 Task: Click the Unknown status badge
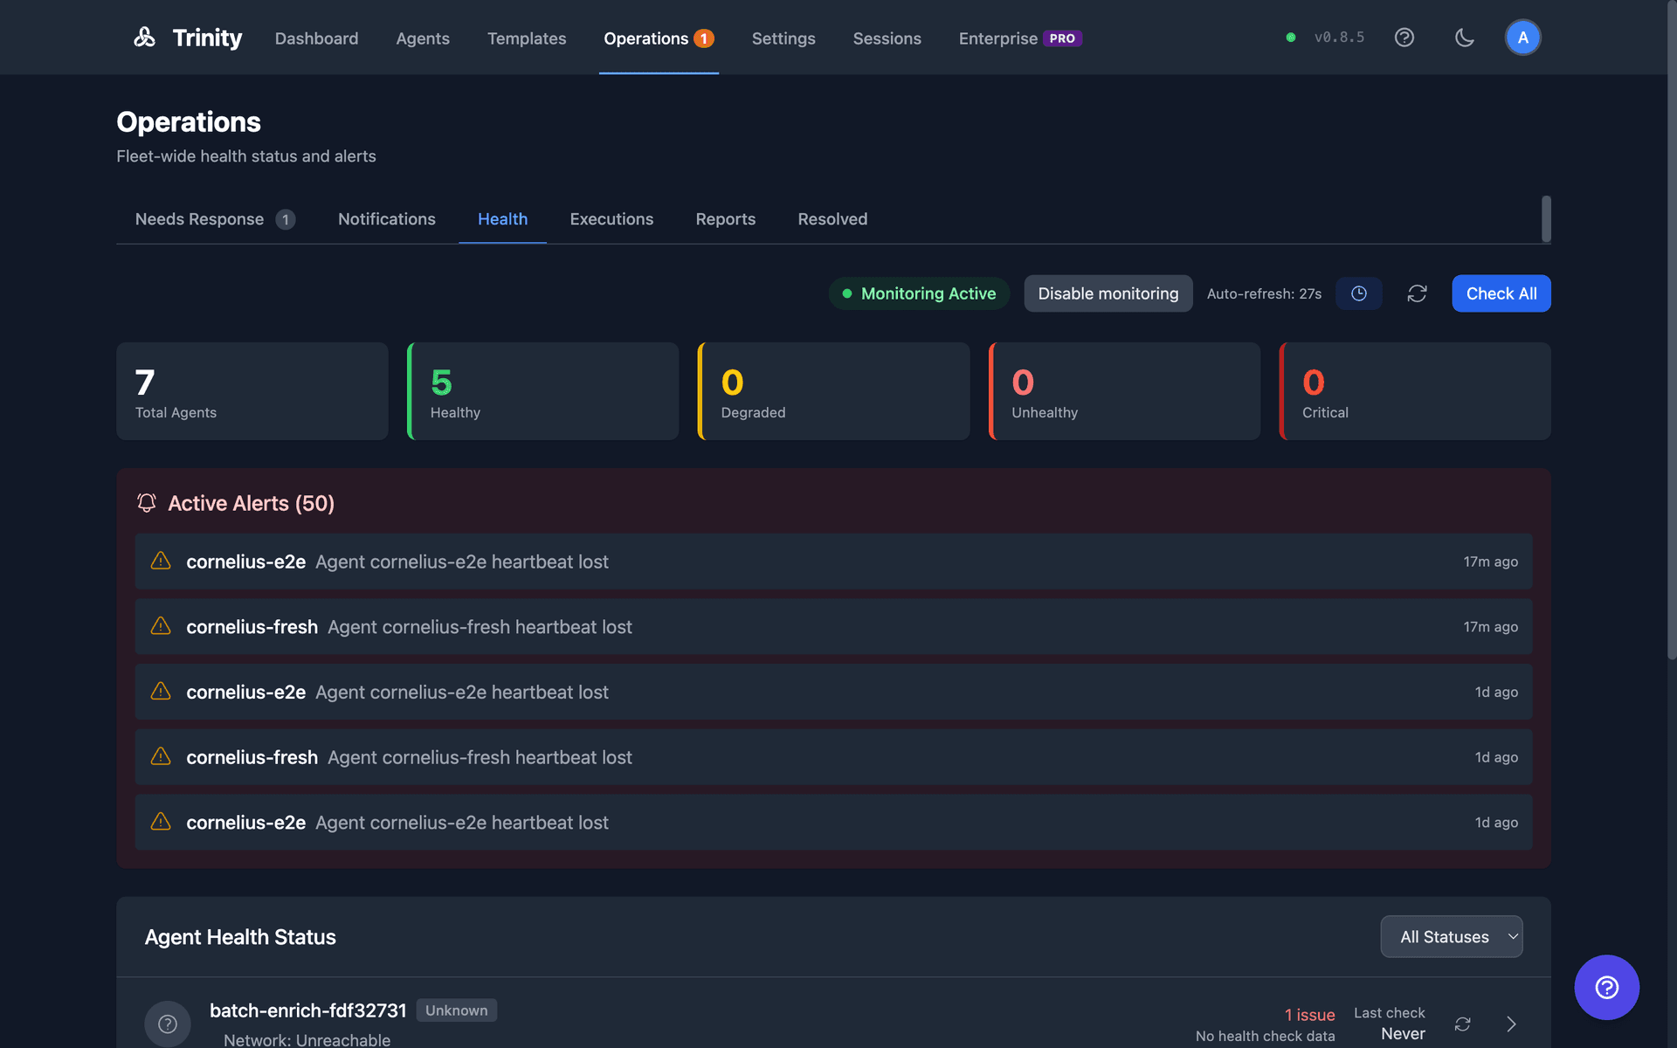(x=457, y=1010)
